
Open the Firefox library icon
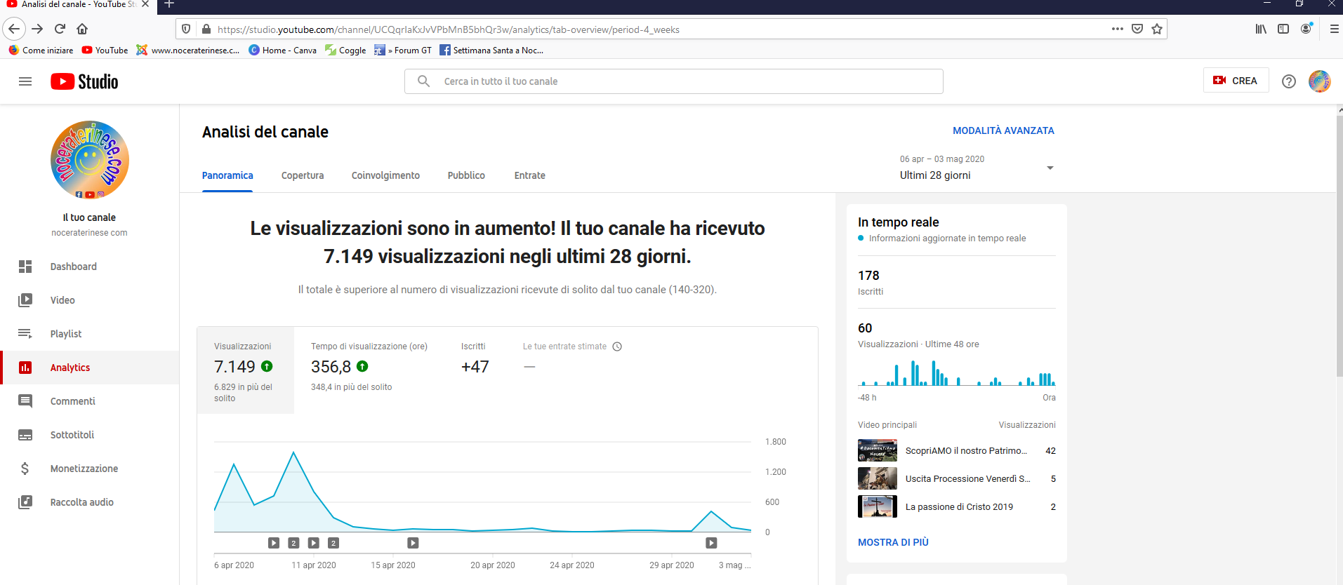coord(1262,29)
